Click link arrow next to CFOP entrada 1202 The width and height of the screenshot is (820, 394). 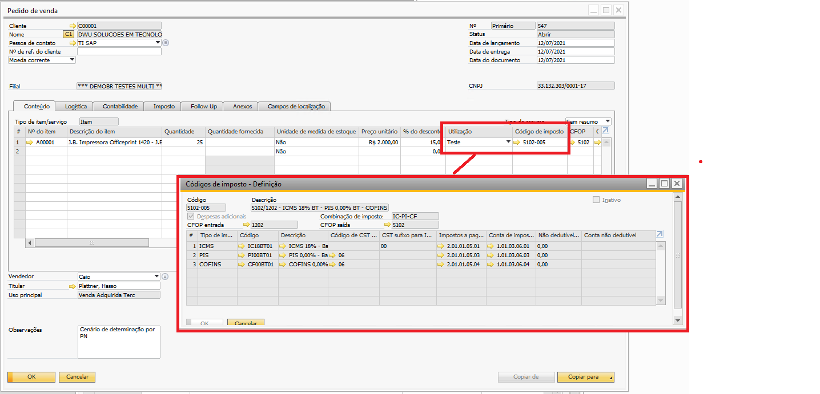[x=247, y=225]
